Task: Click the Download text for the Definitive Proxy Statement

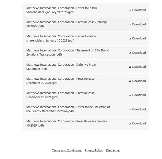Action: click(x=139, y=67)
